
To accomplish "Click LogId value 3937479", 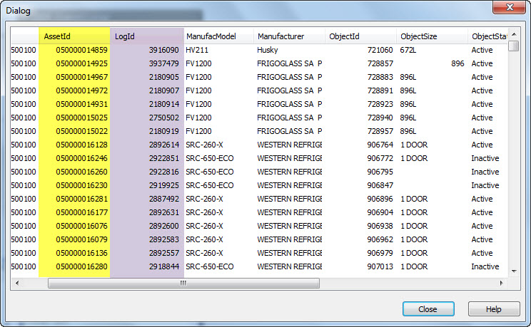I will click(164, 63).
